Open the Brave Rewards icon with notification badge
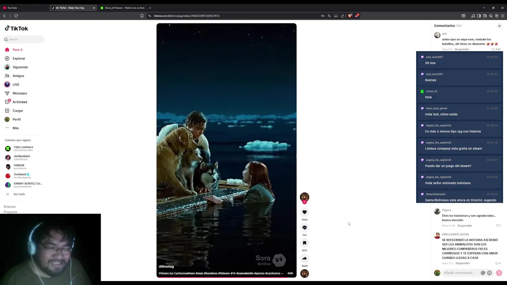 click(x=357, y=16)
